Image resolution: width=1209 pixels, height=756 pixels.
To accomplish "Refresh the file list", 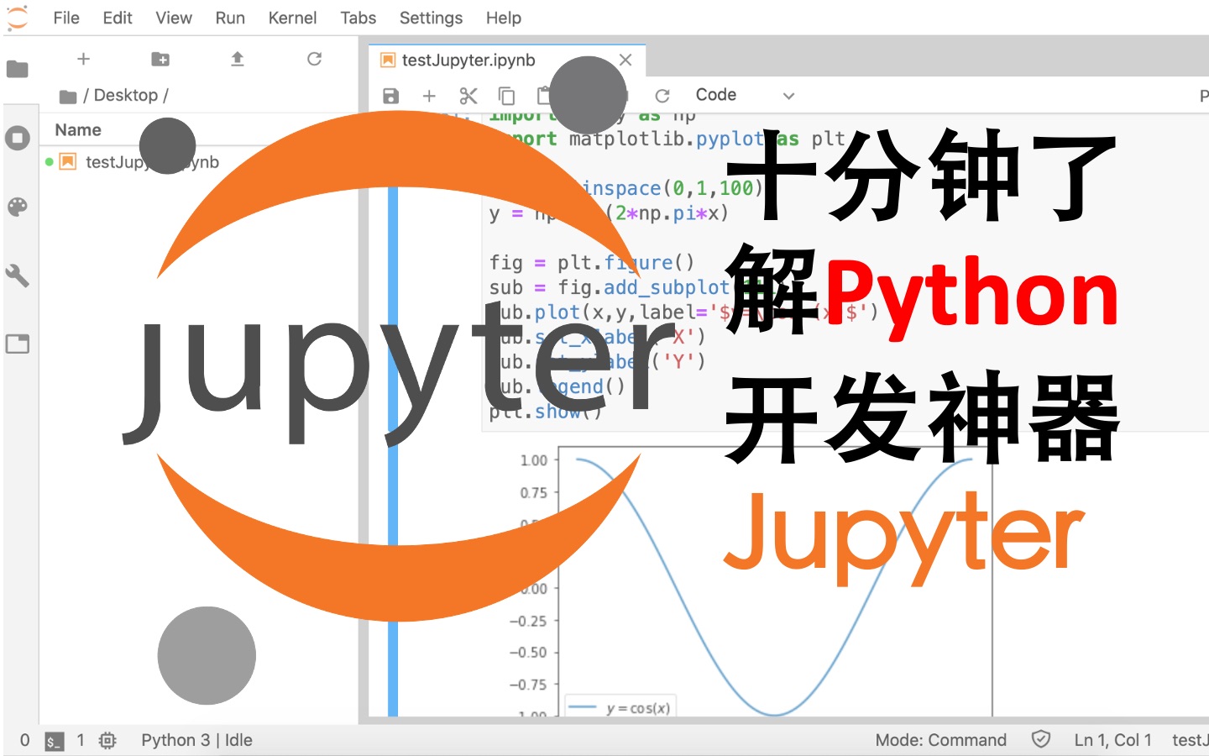I will coord(314,59).
